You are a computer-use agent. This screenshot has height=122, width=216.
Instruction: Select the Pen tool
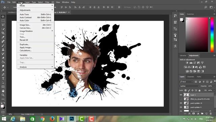(x=3, y=75)
